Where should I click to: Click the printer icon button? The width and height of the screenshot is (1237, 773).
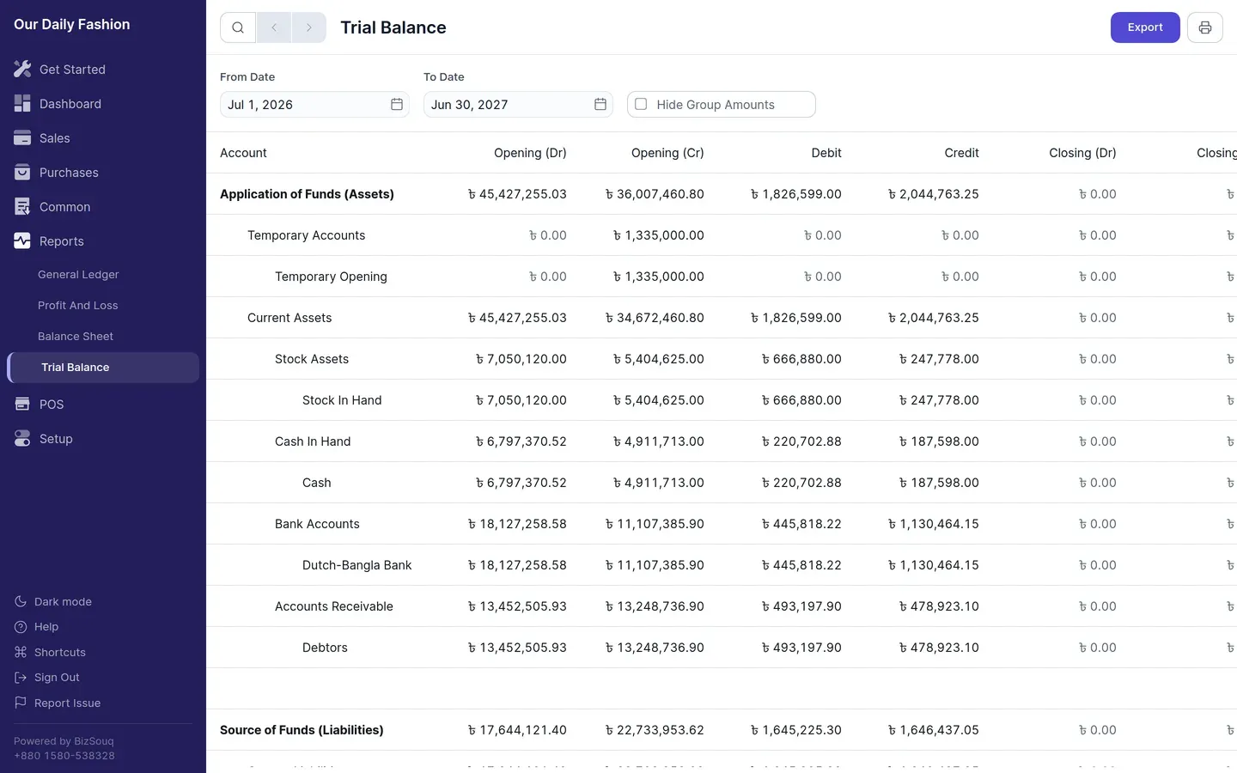click(1205, 27)
